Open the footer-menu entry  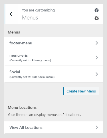point(53,43)
